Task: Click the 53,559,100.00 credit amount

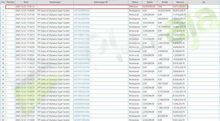Action: (x=165, y=10)
